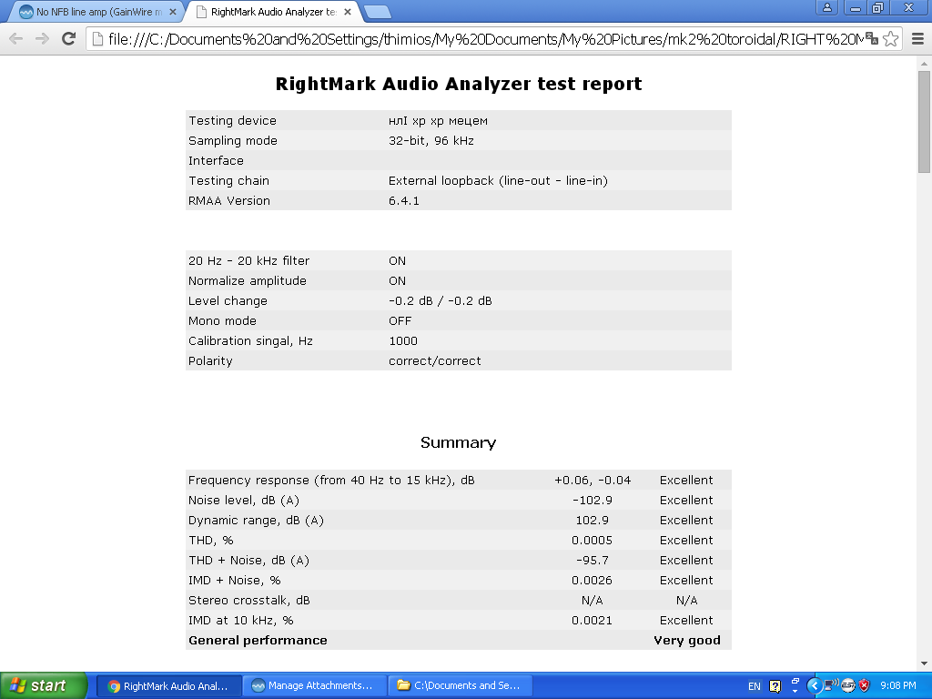Select the Polarity correct/correct value

pos(434,360)
